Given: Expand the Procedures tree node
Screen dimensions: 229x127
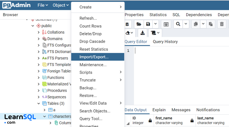Looking at the screenshot, I should pos(39,90).
